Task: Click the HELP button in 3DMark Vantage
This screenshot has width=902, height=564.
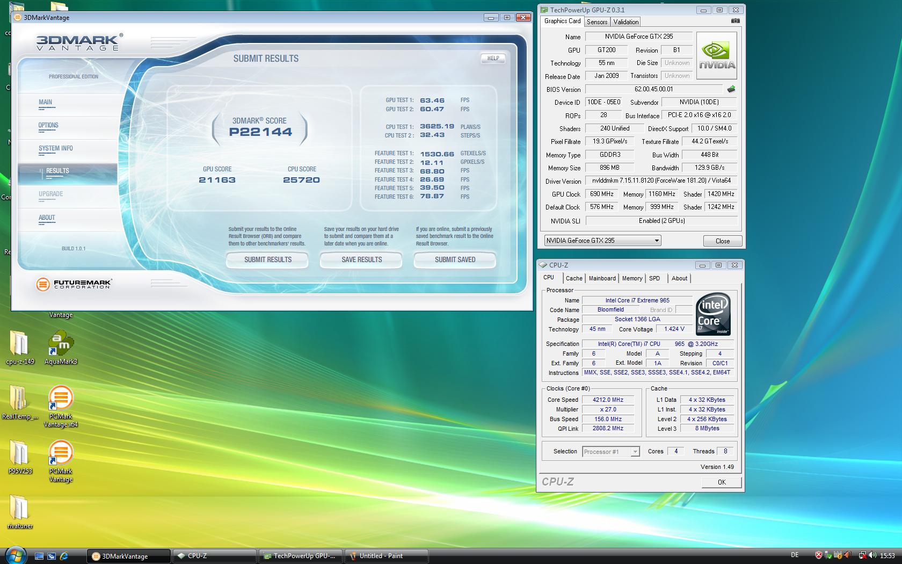Action: point(493,58)
